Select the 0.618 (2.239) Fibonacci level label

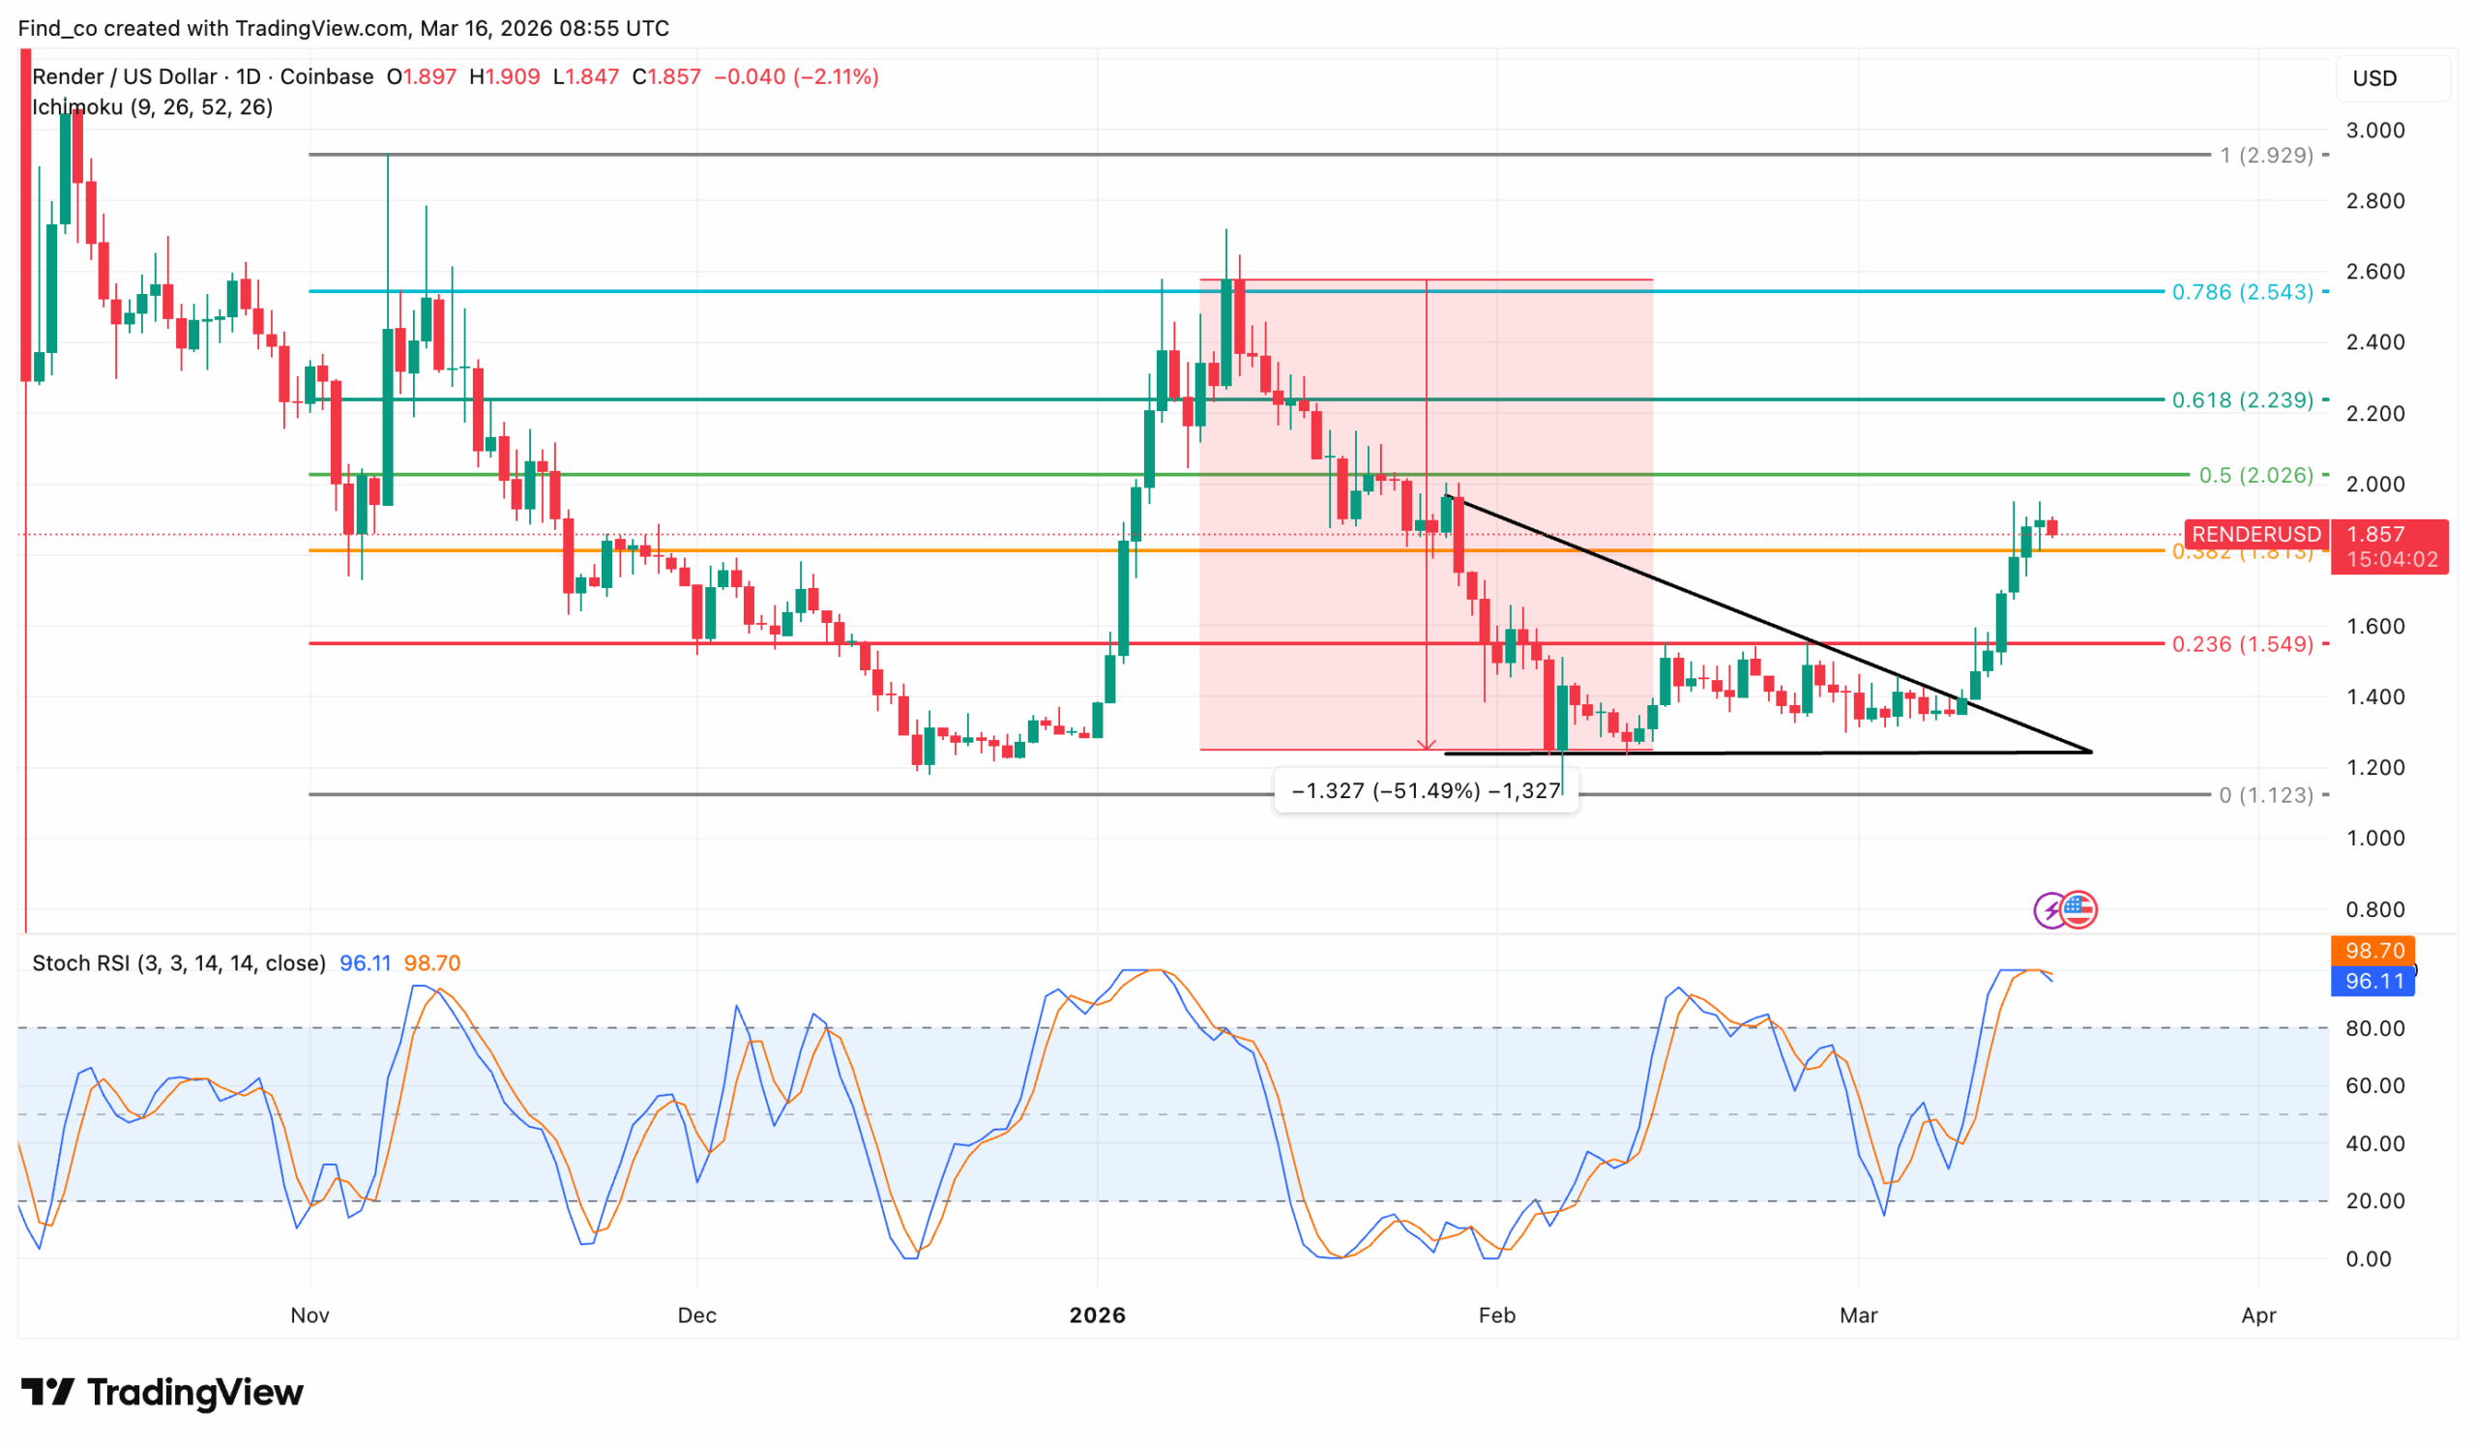coord(2243,399)
